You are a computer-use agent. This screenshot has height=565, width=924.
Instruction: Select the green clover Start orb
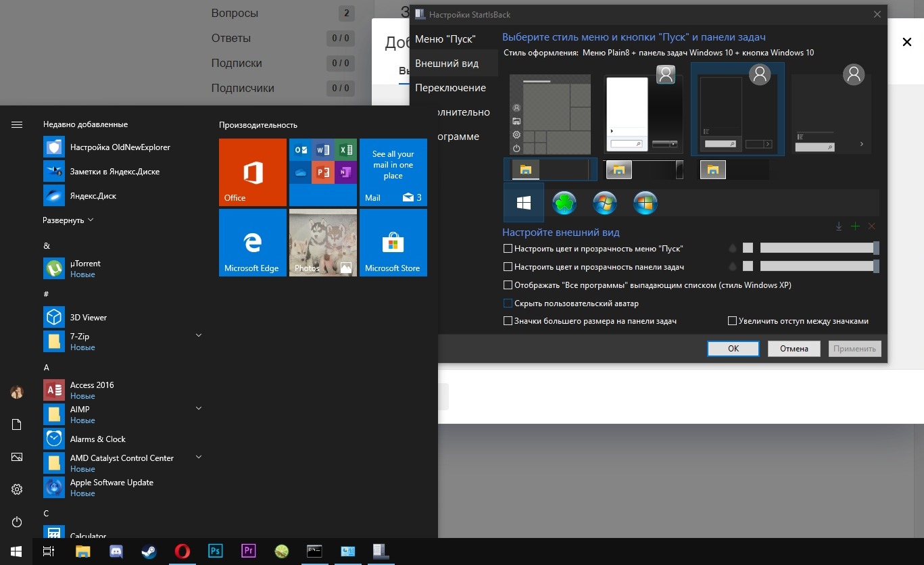point(564,203)
